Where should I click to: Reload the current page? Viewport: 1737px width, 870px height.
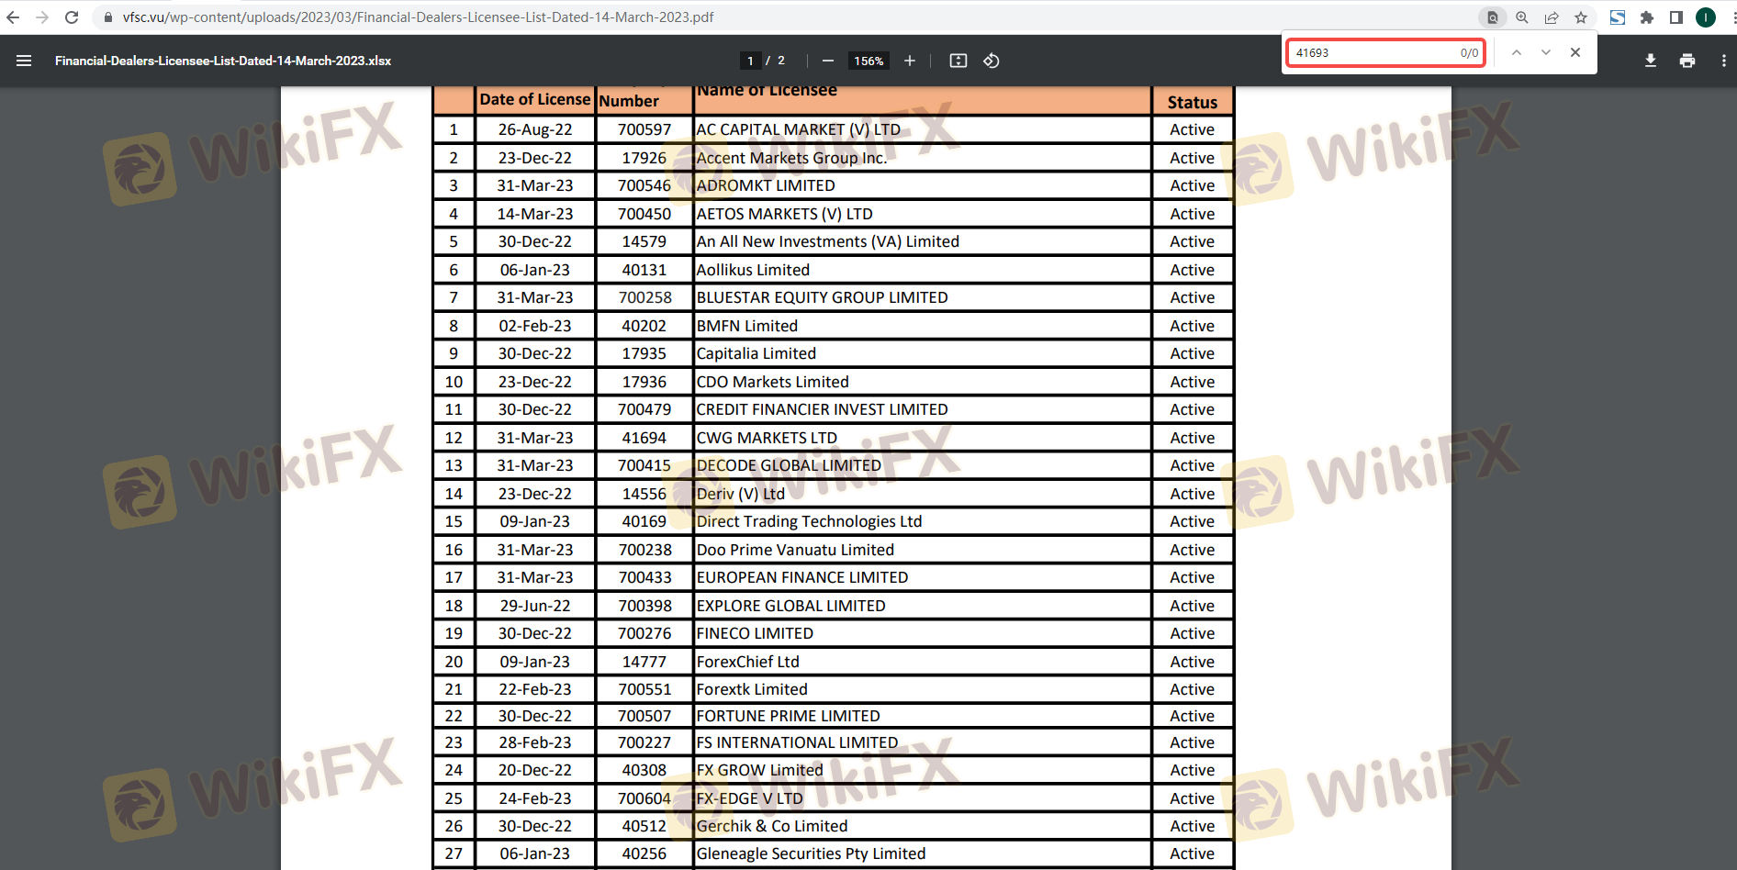(72, 17)
